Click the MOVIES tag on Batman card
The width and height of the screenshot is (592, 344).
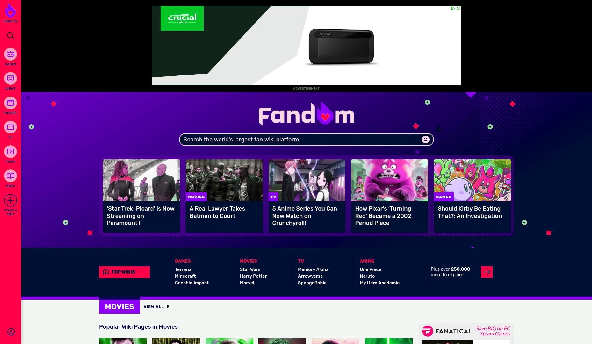click(x=196, y=197)
